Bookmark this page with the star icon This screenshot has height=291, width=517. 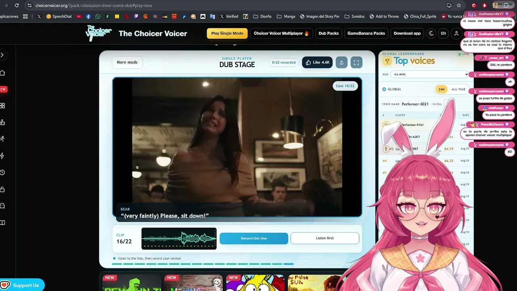point(459,6)
